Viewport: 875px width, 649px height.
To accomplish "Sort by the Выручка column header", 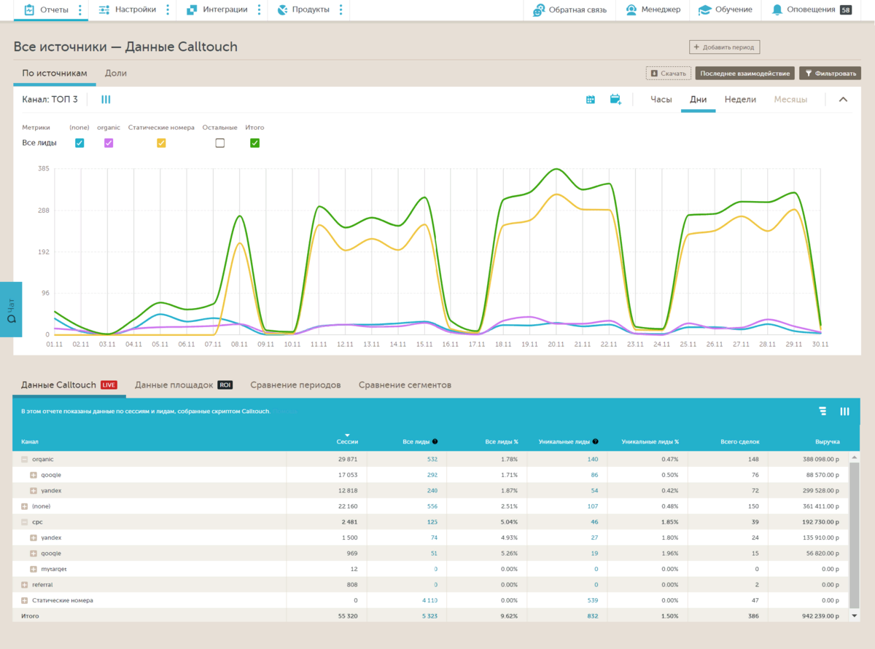I will 827,441.
